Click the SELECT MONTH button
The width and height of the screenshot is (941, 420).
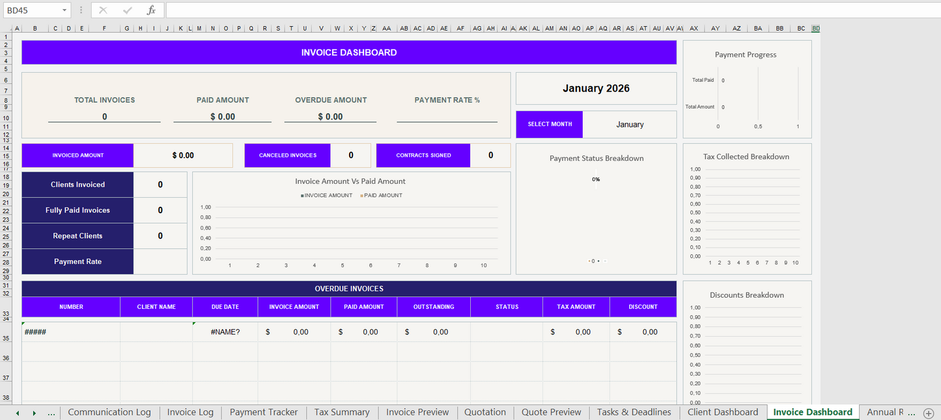(549, 124)
